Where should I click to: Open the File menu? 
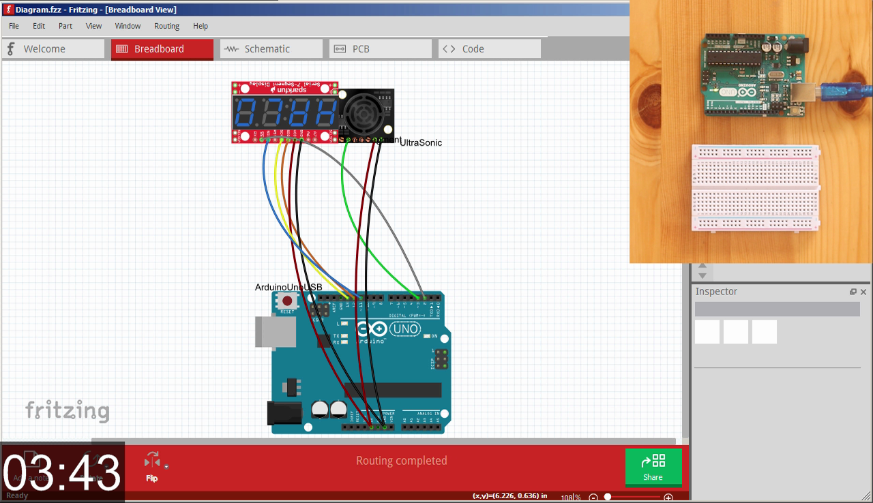(14, 26)
